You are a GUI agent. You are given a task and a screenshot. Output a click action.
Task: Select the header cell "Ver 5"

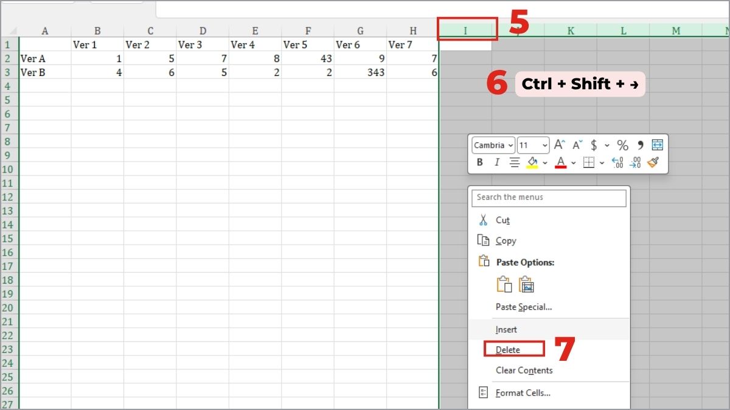[308, 44]
